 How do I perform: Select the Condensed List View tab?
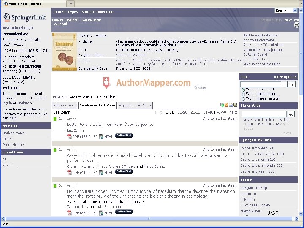pos(97,105)
